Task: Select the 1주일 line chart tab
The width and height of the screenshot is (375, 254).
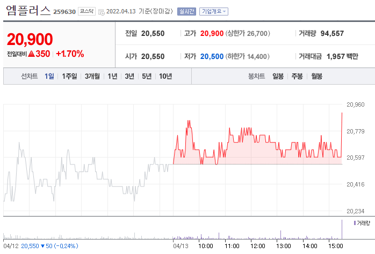Action: 69,76
